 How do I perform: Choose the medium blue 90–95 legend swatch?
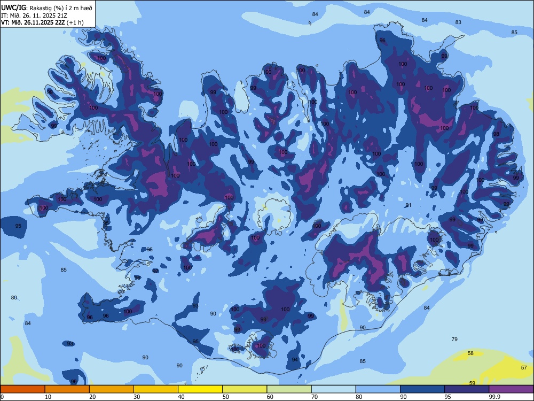[422, 389]
